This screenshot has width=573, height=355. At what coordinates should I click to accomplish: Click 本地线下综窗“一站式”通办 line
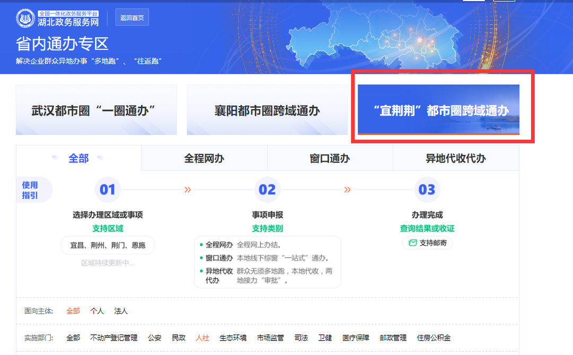pos(284,258)
